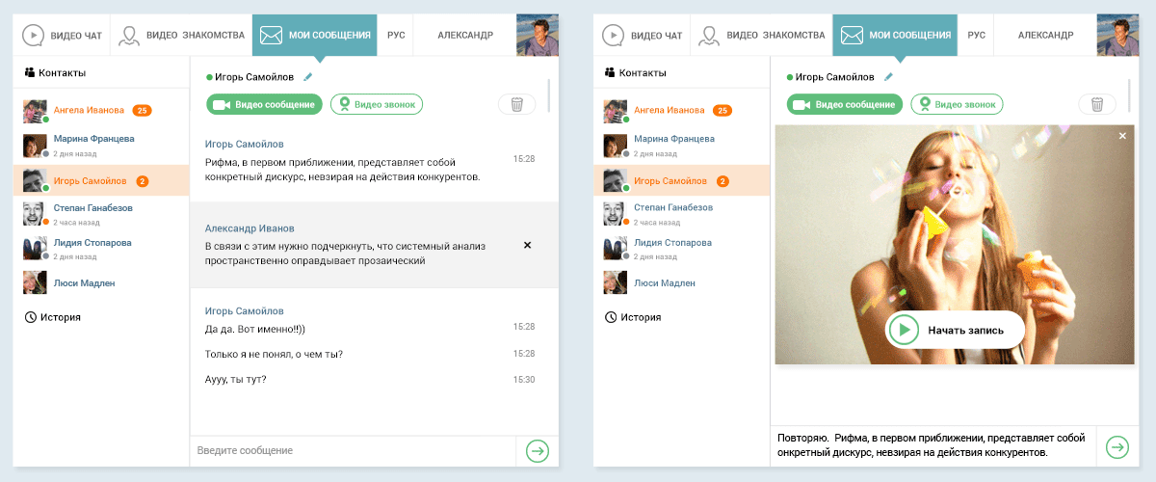
Task: Select contact Ангела Иванова in left window
Action: pos(89,110)
